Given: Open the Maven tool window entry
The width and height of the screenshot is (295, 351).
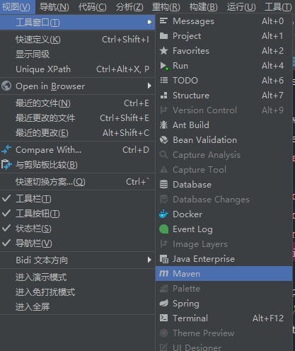Looking at the screenshot, I should [224, 274].
